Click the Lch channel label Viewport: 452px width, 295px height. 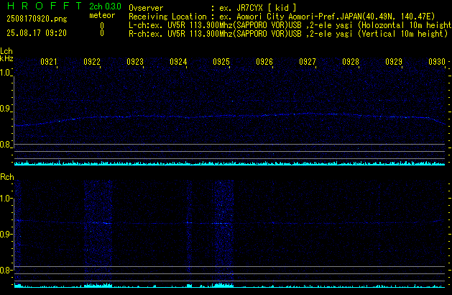(x=6, y=51)
